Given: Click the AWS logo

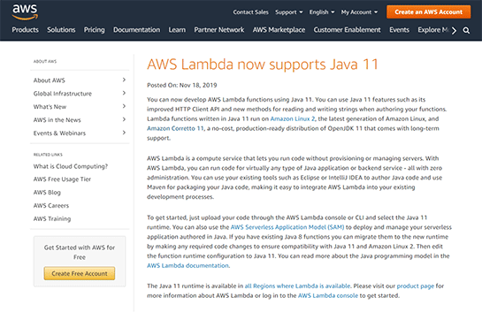Looking at the screenshot, I should coord(25,11).
